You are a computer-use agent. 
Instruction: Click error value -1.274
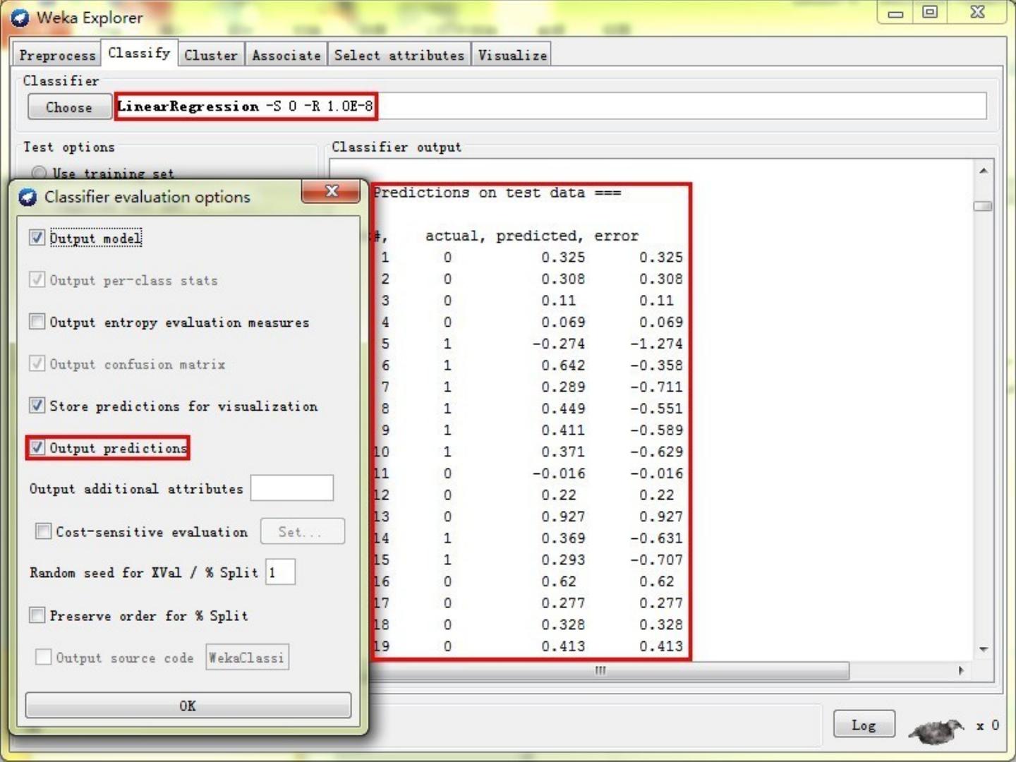tap(656, 344)
